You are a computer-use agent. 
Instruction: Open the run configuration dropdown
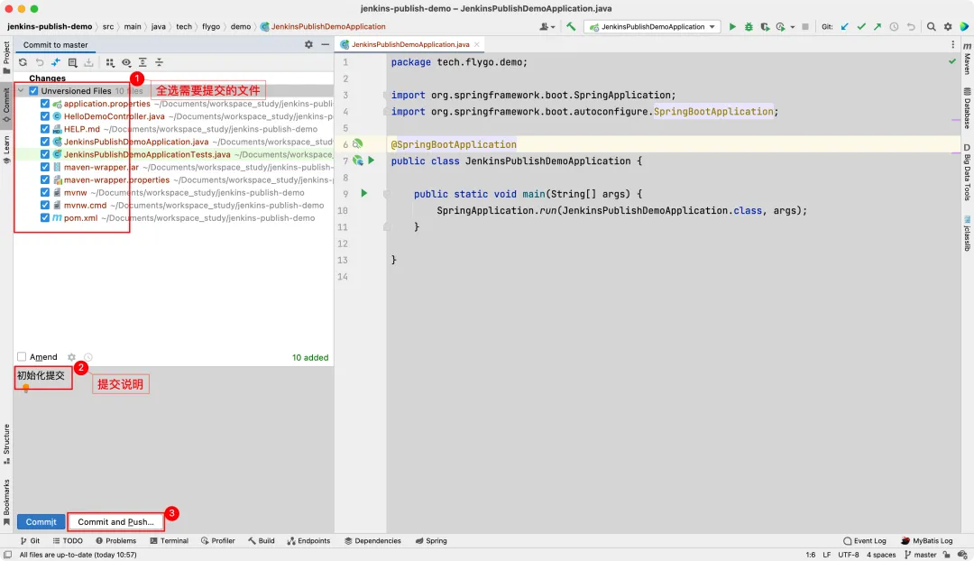652,27
